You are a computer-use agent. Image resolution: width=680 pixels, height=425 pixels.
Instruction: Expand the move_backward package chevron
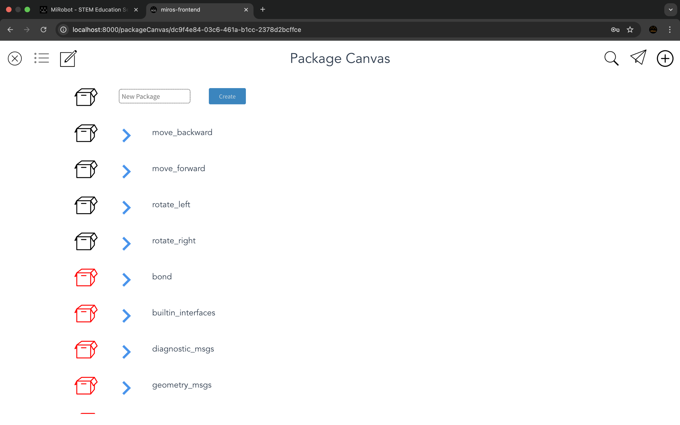(x=126, y=135)
